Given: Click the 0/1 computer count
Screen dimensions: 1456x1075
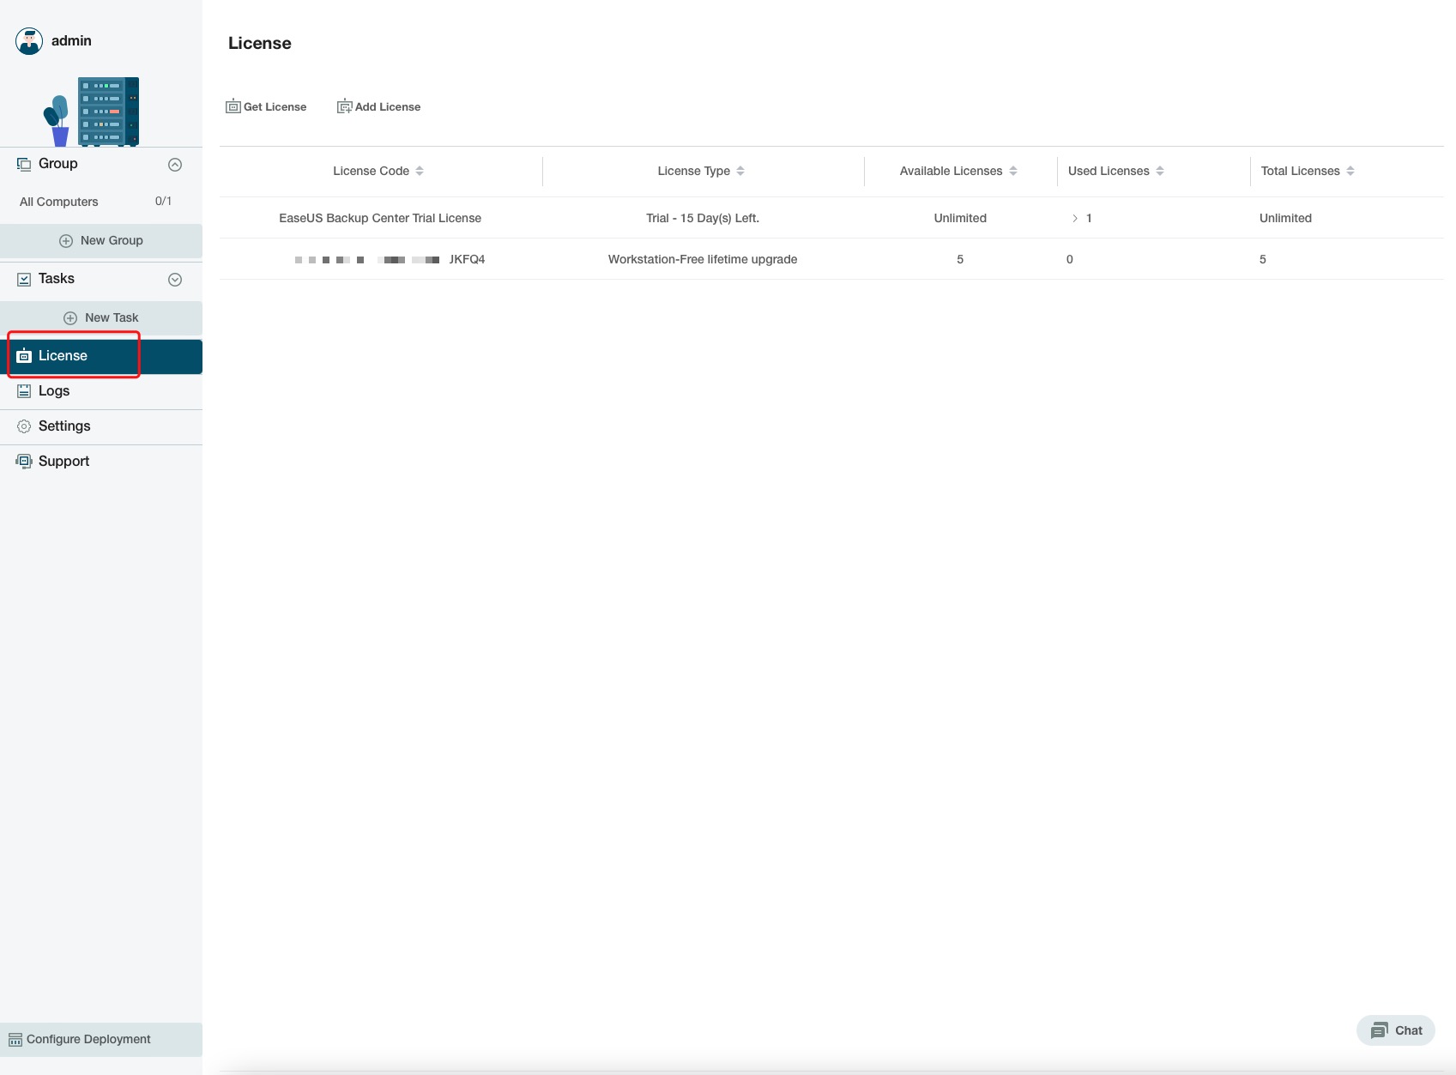Looking at the screenshot, I should pyautogui.click(x=163, y=201).
